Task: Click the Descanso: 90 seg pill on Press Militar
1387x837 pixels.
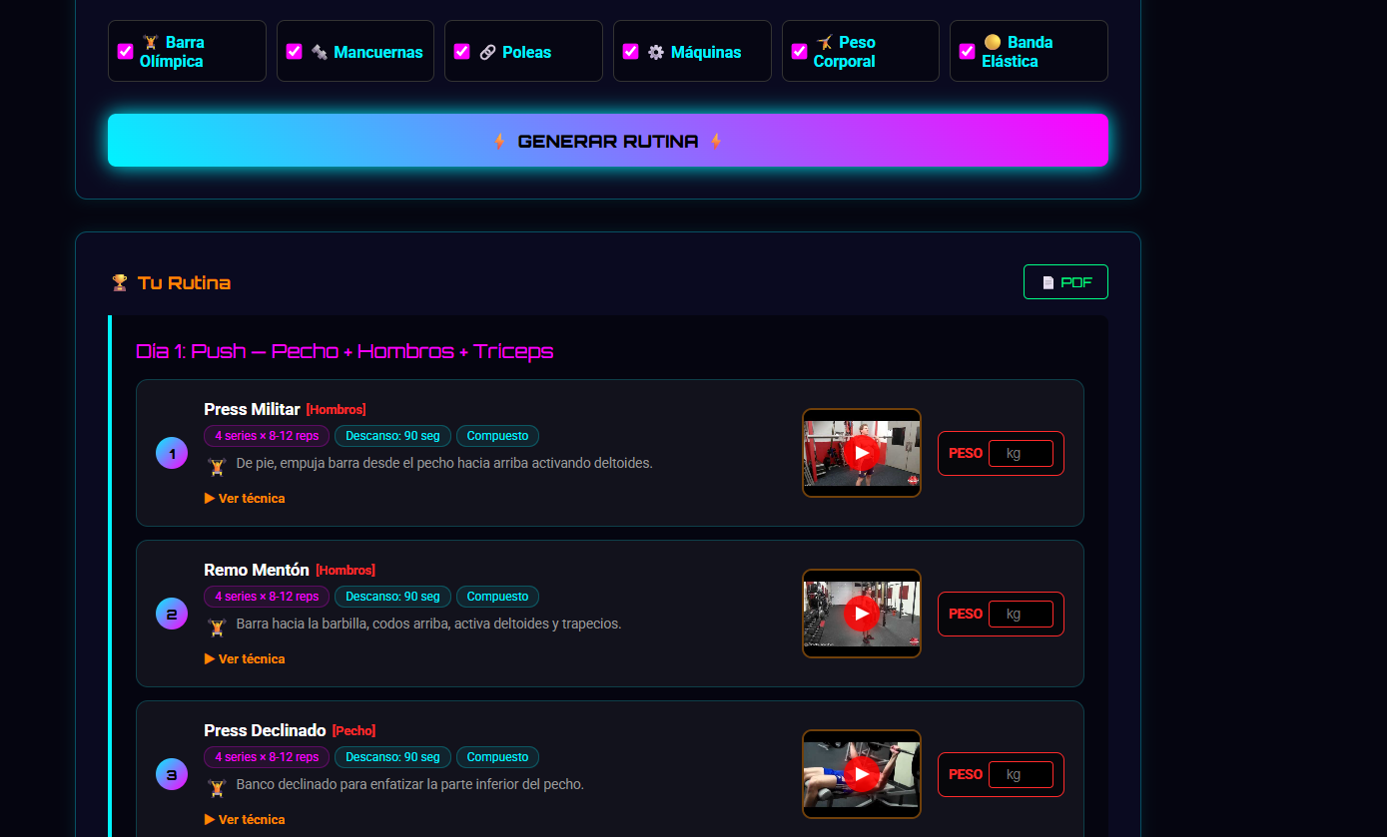Action: [392, 436]
